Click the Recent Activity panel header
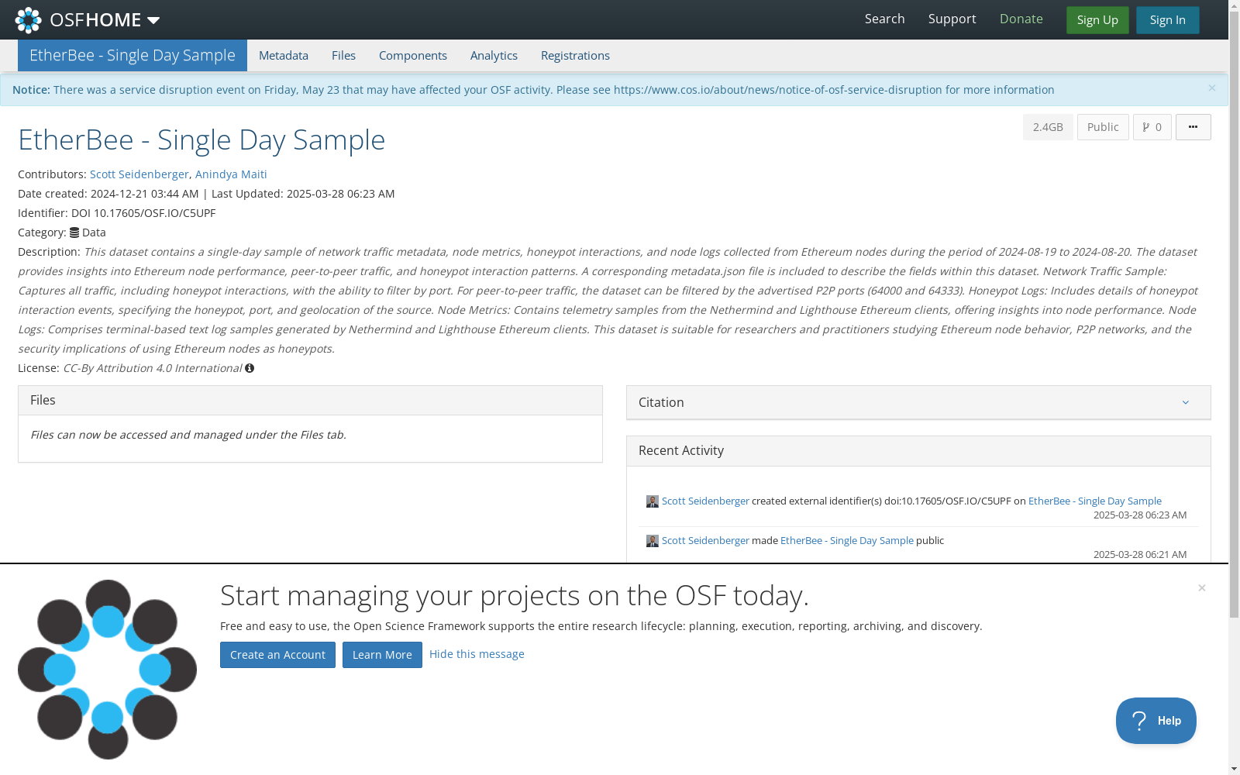This screenshot has width=1240, height=775. 918,451
